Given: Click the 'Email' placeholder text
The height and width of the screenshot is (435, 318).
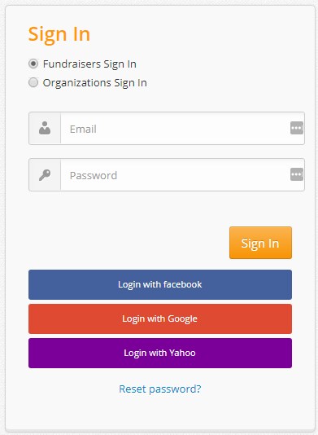Looking at the screenshot, I should pos(83,129).
